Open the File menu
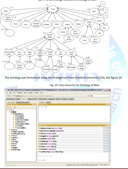 [x=7, y=93]
